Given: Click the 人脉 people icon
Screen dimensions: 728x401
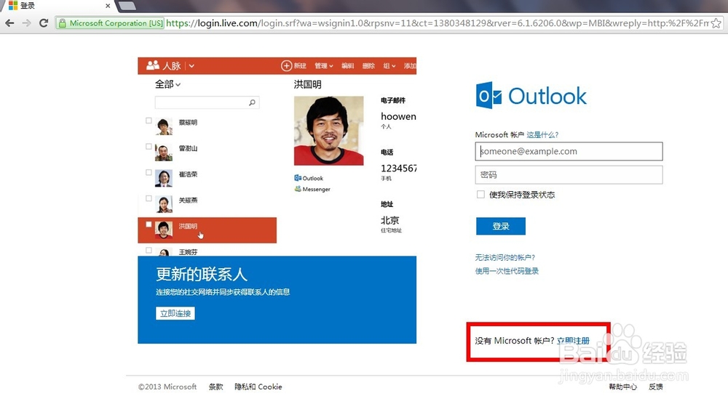Looking at the screenshot, I should coord(153,65).
